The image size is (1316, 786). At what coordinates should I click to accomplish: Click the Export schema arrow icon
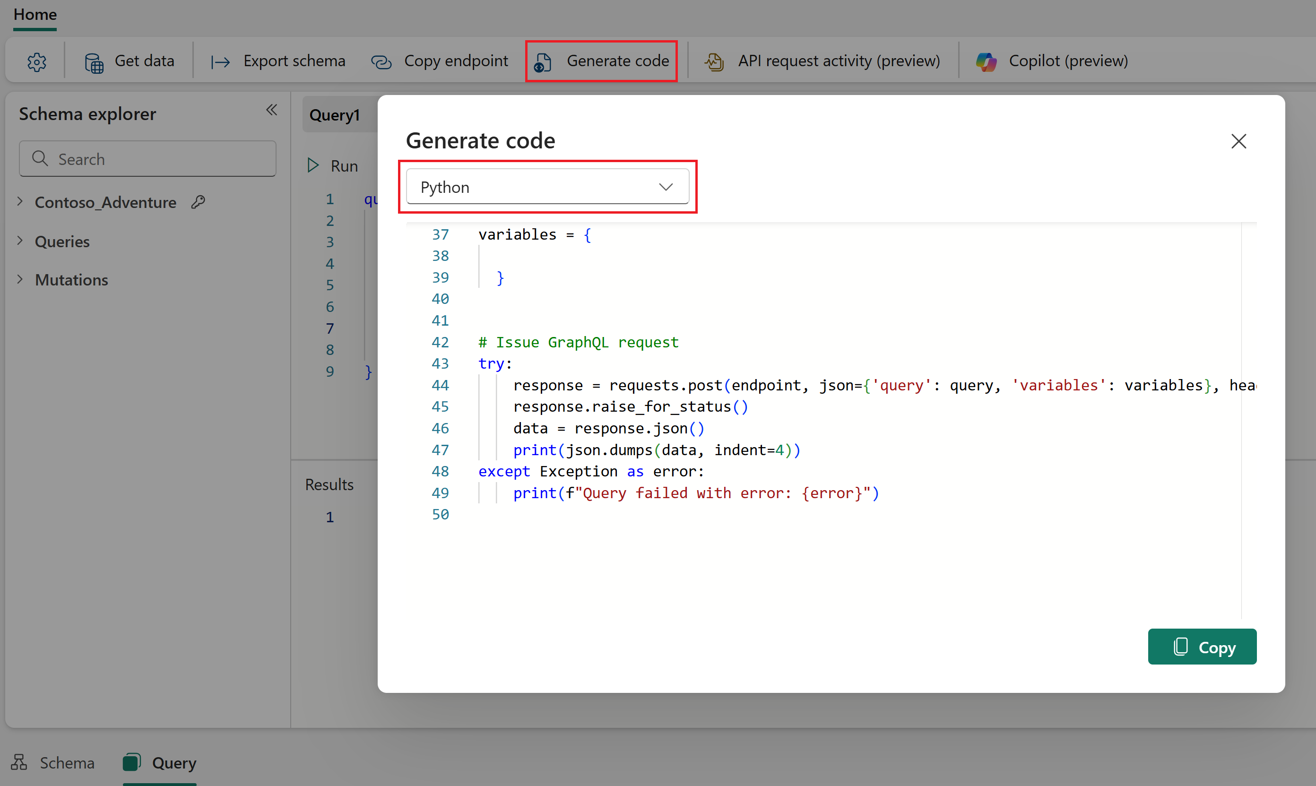(x=220, y=62)
